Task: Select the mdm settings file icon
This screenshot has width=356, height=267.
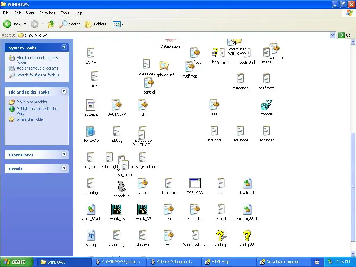Action: coord(143,105)
